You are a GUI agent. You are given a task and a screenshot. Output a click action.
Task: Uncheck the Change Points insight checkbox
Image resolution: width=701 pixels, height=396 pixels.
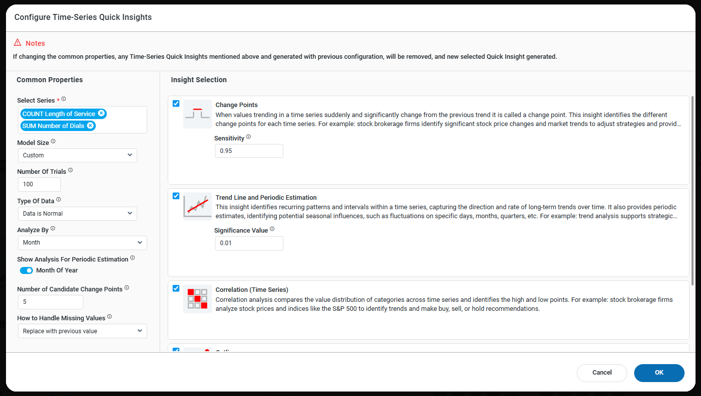[x=176, y=104]
